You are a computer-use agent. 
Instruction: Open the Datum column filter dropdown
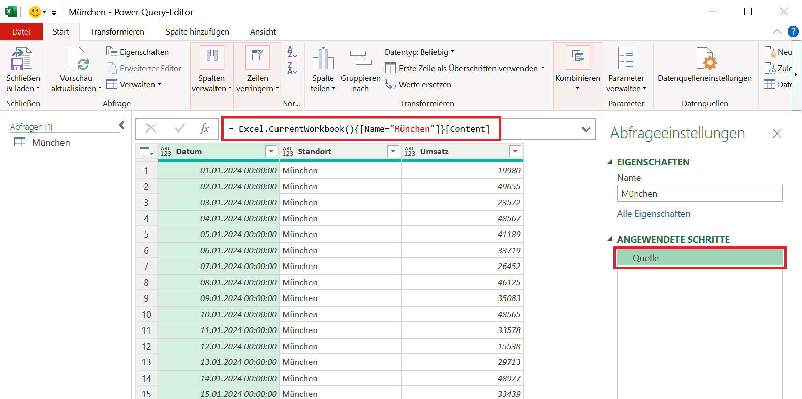pyautogui.click(x=271, y=151)
